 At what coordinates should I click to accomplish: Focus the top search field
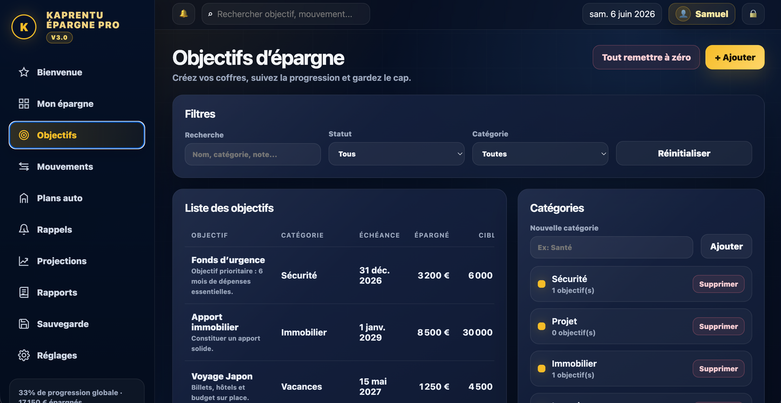286,14
